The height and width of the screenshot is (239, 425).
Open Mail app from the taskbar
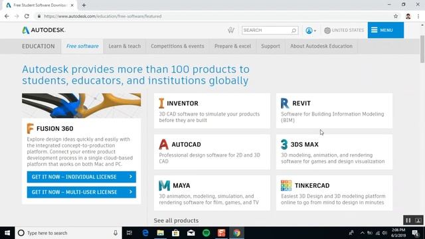coord(191,233)
